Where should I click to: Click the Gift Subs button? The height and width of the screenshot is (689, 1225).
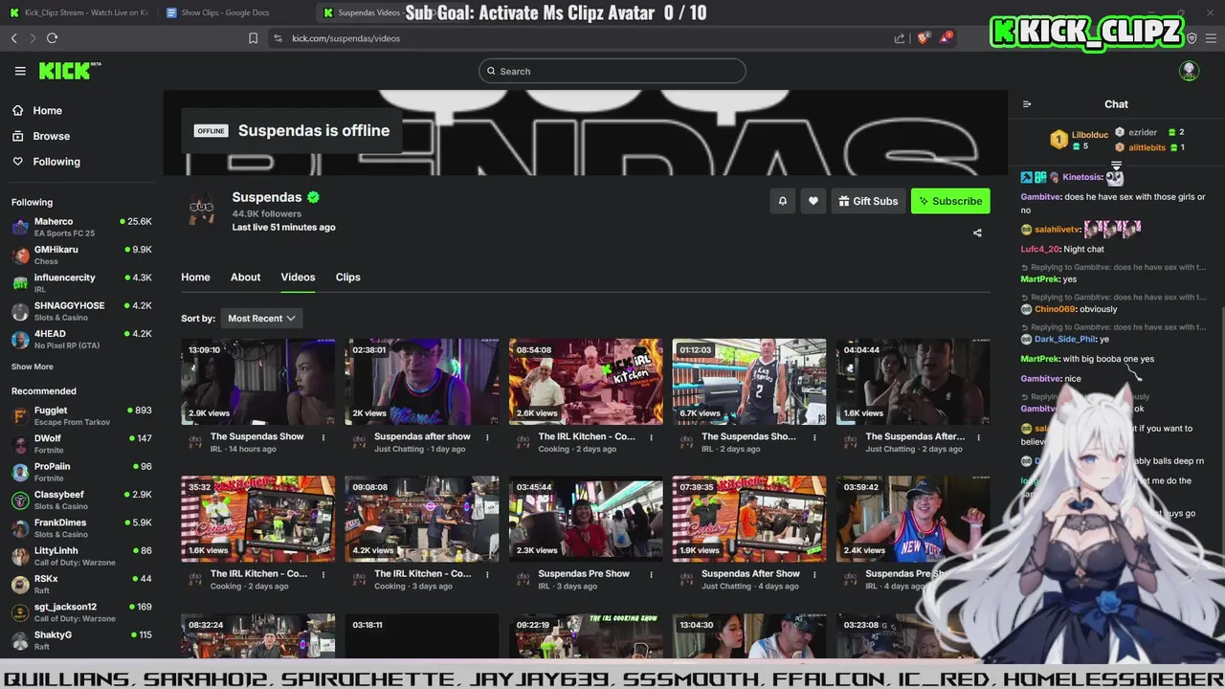point(869,201)
